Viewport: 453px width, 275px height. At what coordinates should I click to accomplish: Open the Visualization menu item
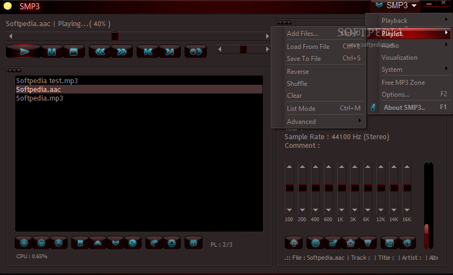408,58
